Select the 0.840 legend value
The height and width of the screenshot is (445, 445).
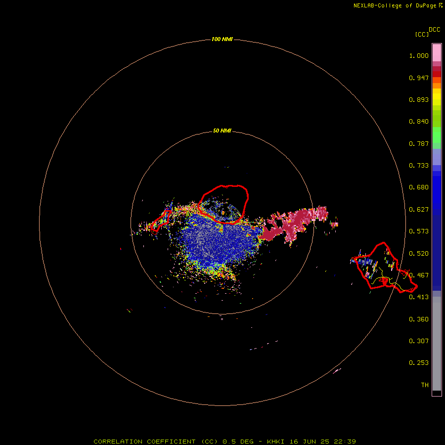tap(419, 122)
